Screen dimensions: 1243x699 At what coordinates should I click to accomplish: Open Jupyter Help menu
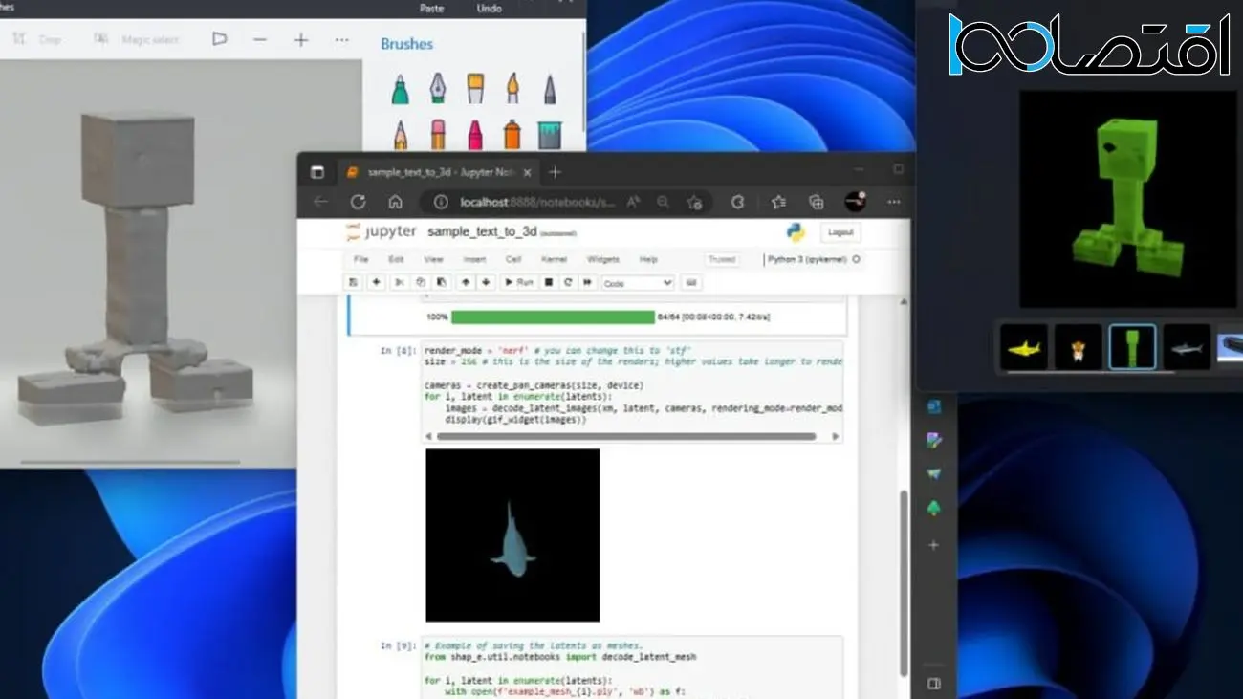click(x=648, y=259)
